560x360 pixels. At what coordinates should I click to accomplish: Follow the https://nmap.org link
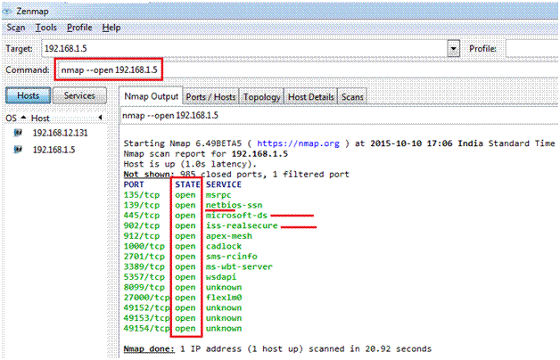coord(298,143)
